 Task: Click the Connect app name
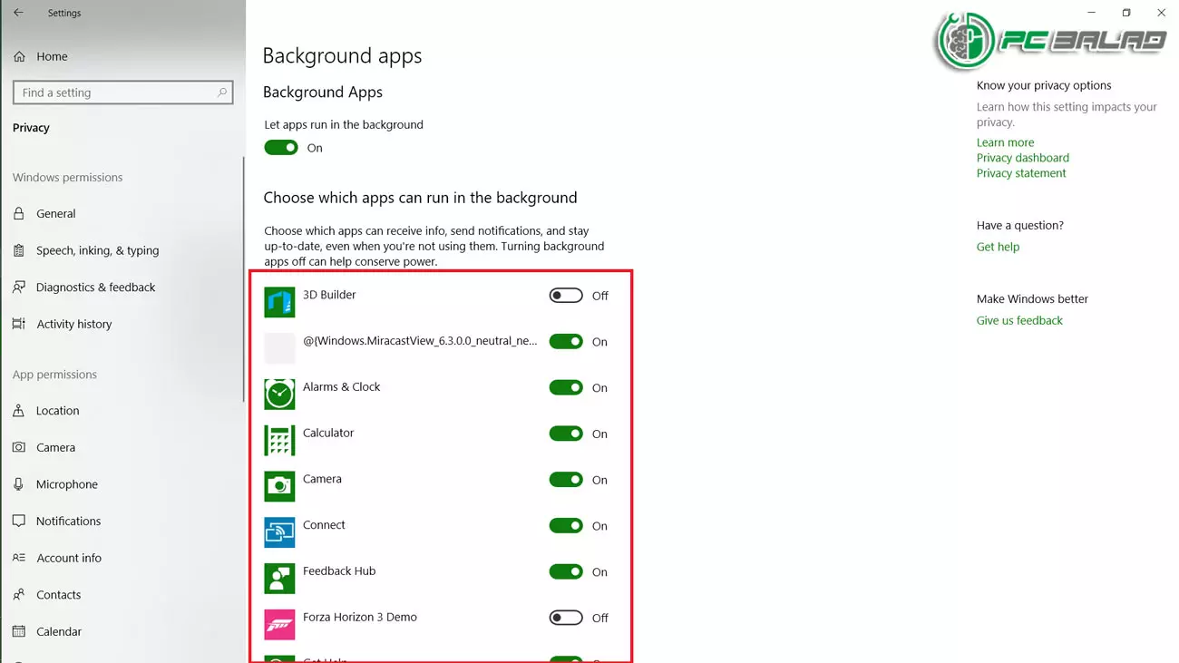click(x=324, y=525)
